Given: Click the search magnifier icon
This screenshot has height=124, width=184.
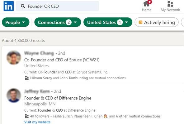Looking at the screenshot, I should coord(23,6).
